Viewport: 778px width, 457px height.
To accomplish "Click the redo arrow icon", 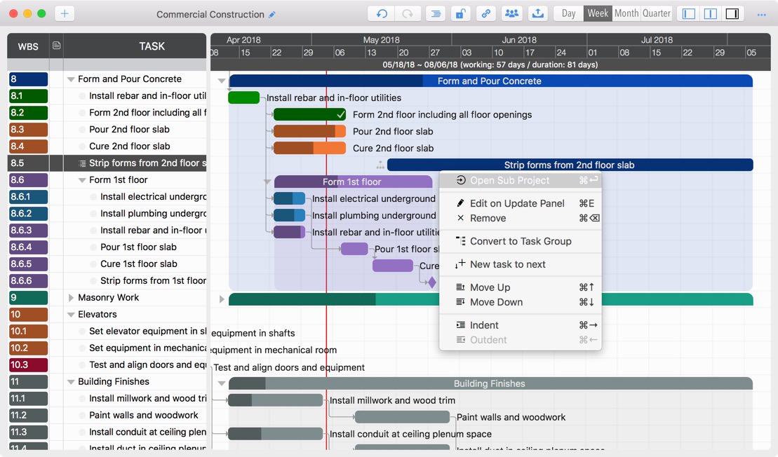I will point(407,13).
